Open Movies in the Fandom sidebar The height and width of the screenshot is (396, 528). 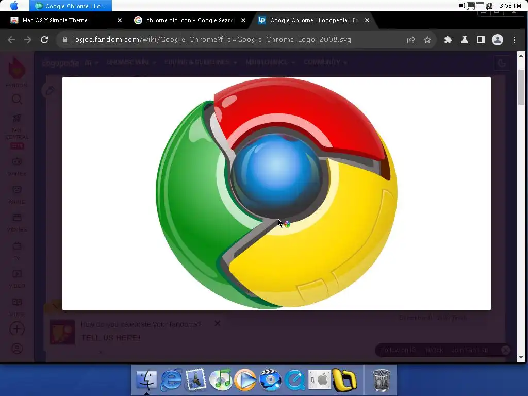click(17, 223)
